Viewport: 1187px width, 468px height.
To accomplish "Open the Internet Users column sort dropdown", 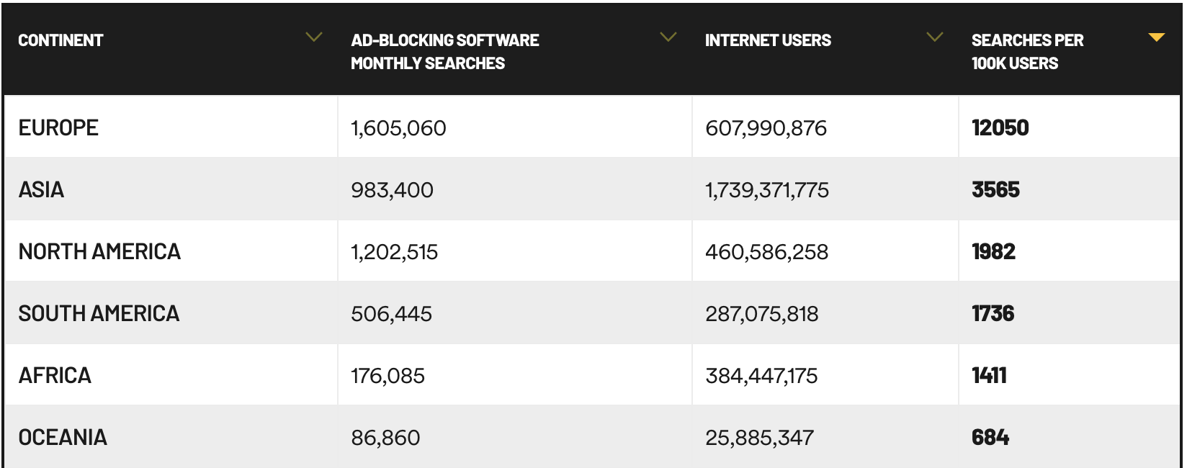I will point(934,37).
